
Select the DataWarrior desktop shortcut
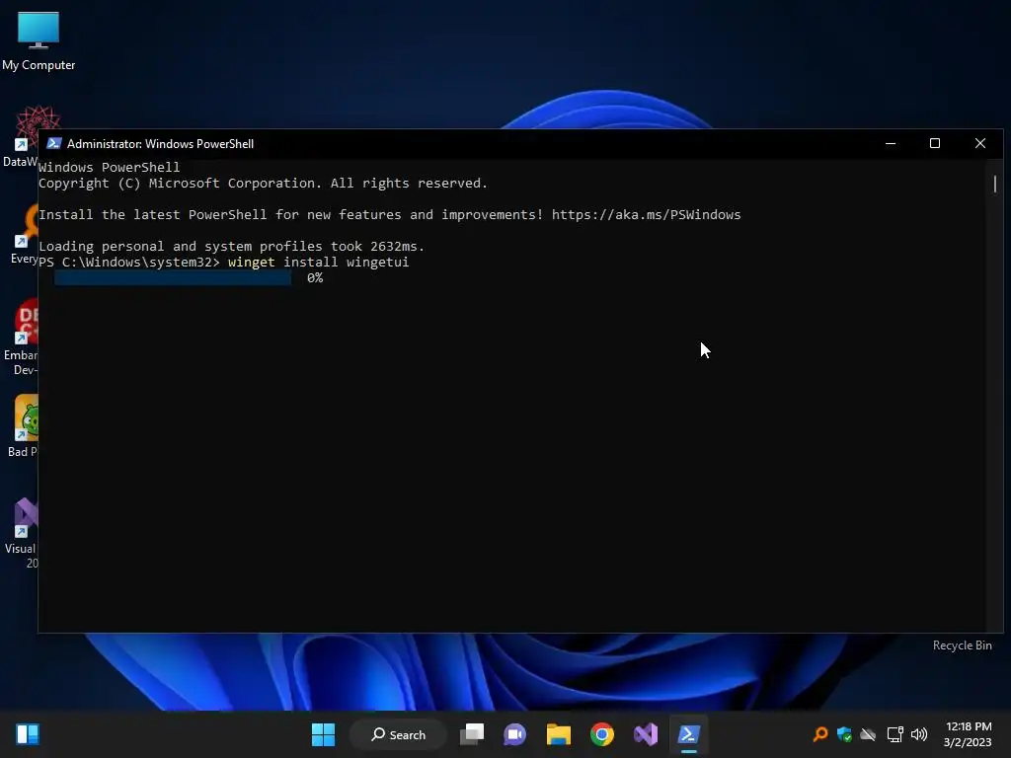click(20, 136)
